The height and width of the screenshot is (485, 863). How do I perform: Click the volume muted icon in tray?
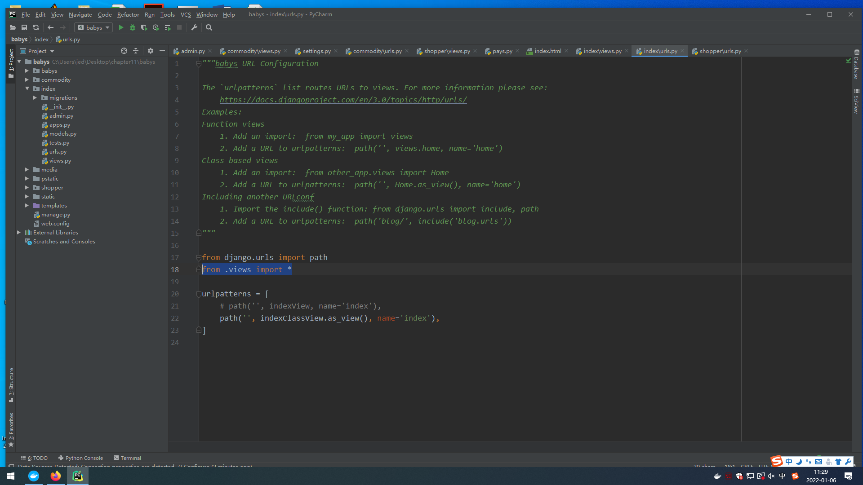pyautogui.click(x=771, y=476)
